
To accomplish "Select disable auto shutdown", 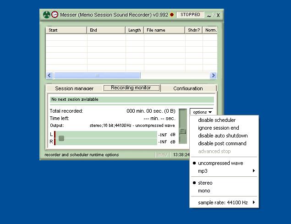I will point(224,136).
